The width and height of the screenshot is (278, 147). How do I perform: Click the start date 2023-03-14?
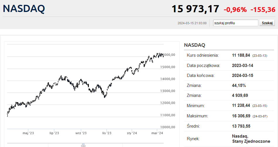[243, 66]
